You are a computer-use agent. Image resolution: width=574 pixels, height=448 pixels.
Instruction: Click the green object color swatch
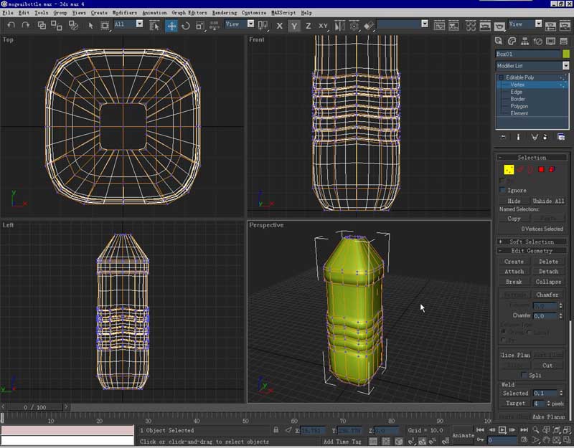(565, 54)
